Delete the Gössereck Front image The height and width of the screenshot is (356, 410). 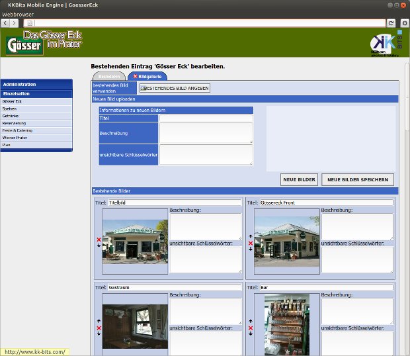point(251,243)
